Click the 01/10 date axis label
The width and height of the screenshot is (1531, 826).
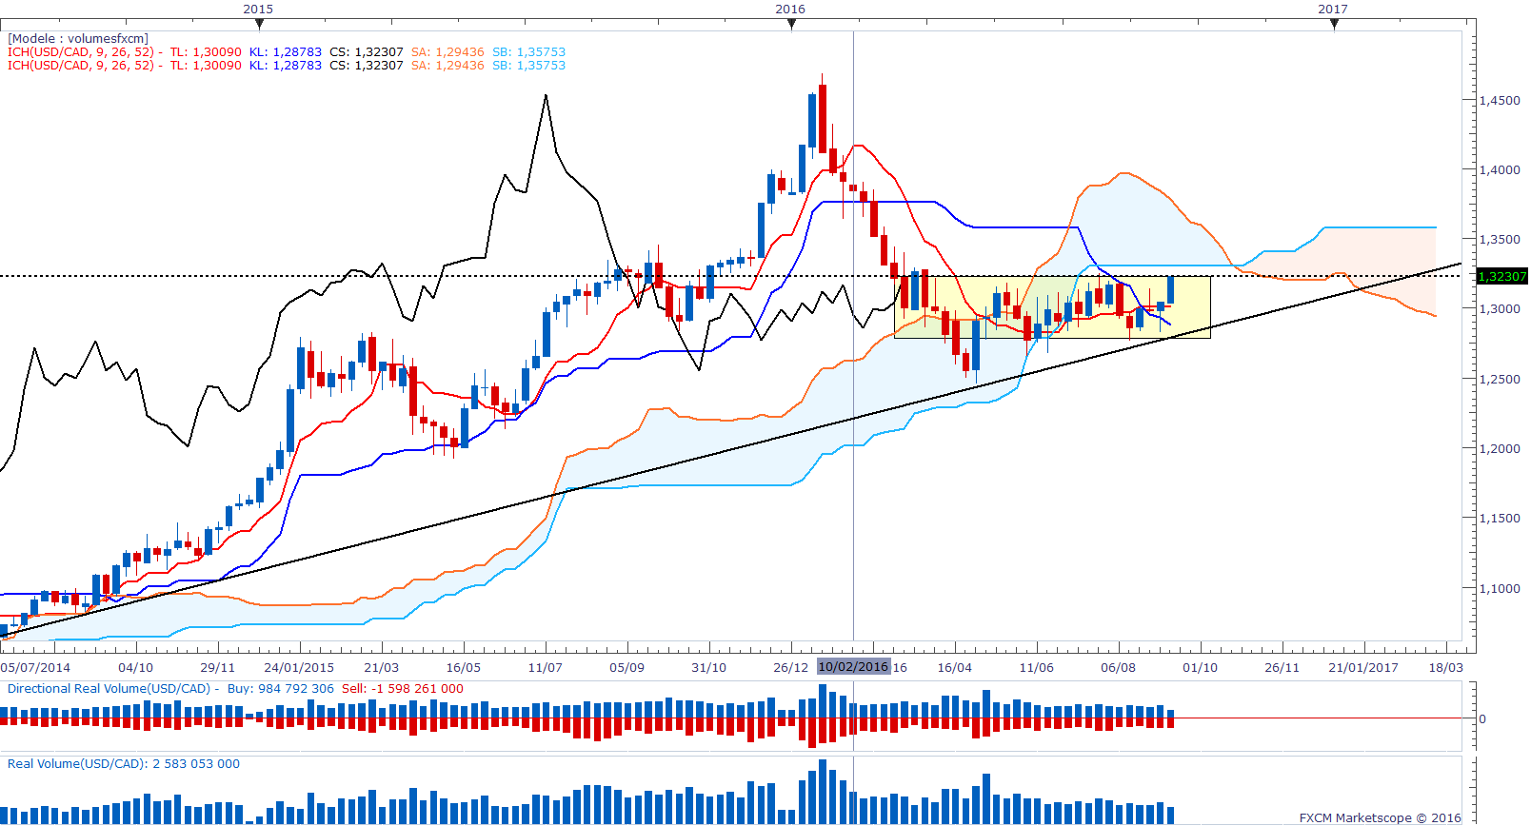click(1200, 668)
